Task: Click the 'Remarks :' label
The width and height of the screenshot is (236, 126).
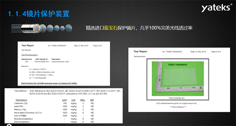Action: [x=25, y=66]
